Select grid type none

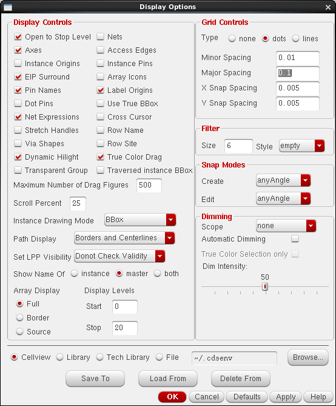[x=232, y=39]
